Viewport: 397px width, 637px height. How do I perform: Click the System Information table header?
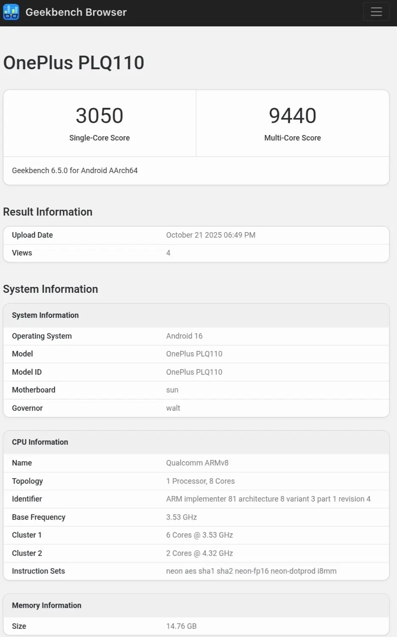pyautogui.click(x=45, y=315)
